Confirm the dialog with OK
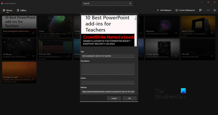This screenshot has height=115, width=218. click(130, 98)
